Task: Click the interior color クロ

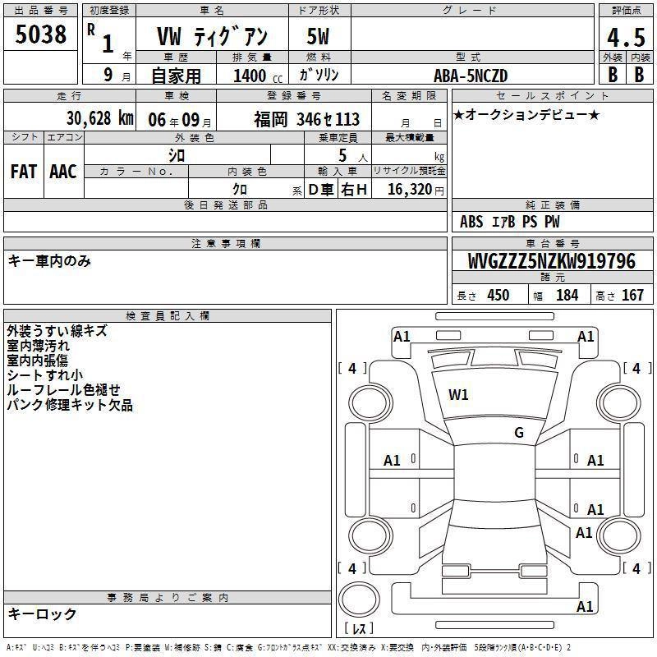Action: (x=240, y=189)
